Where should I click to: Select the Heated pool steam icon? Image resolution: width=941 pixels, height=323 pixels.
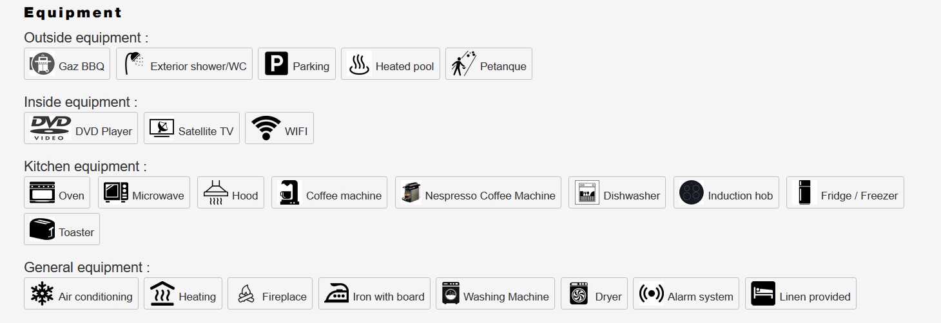359,64
